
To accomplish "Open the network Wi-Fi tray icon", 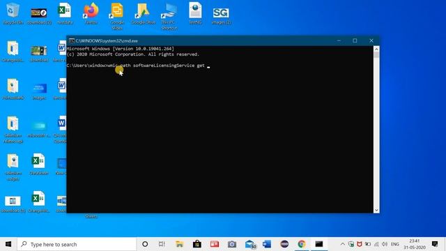I will [x=376, y=244].
